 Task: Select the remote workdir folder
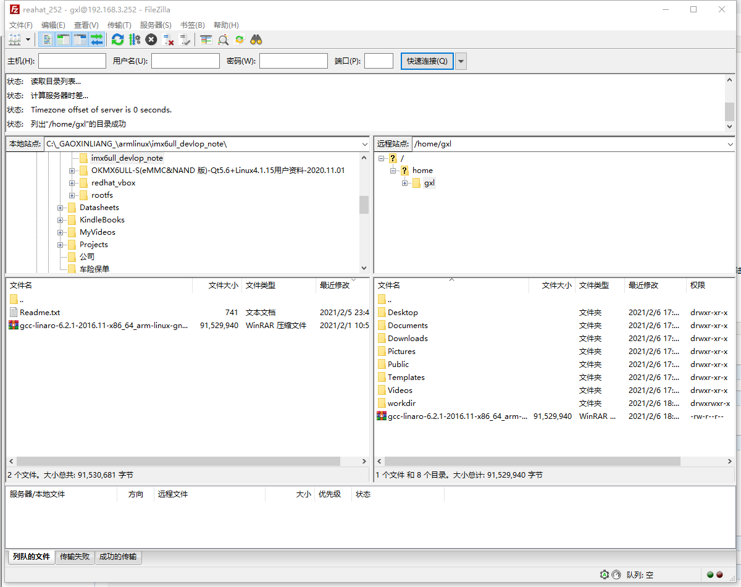pos(401,403)
